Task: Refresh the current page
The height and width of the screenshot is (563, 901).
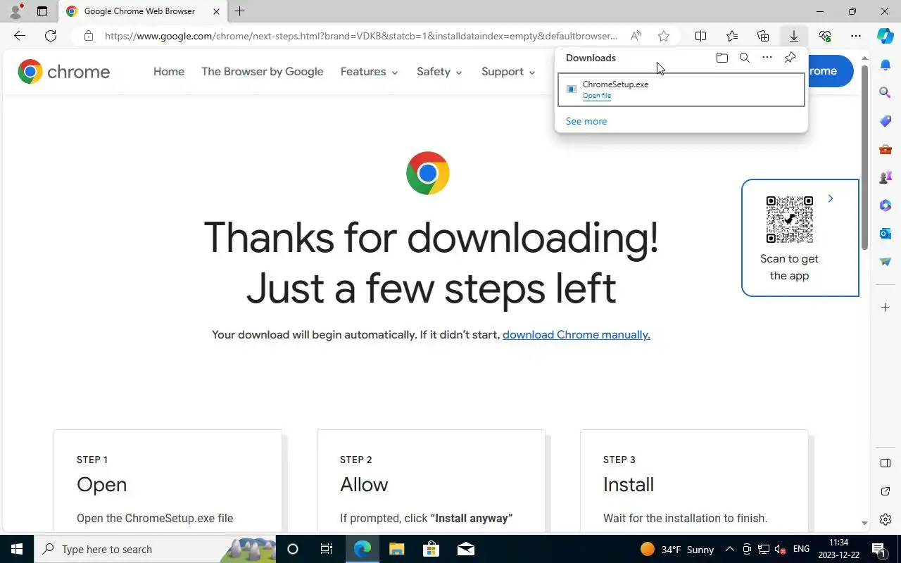Action: 51,36
